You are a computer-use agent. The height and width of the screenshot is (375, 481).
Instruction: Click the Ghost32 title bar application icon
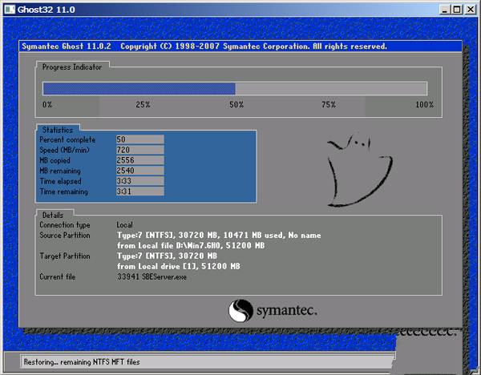10,9
